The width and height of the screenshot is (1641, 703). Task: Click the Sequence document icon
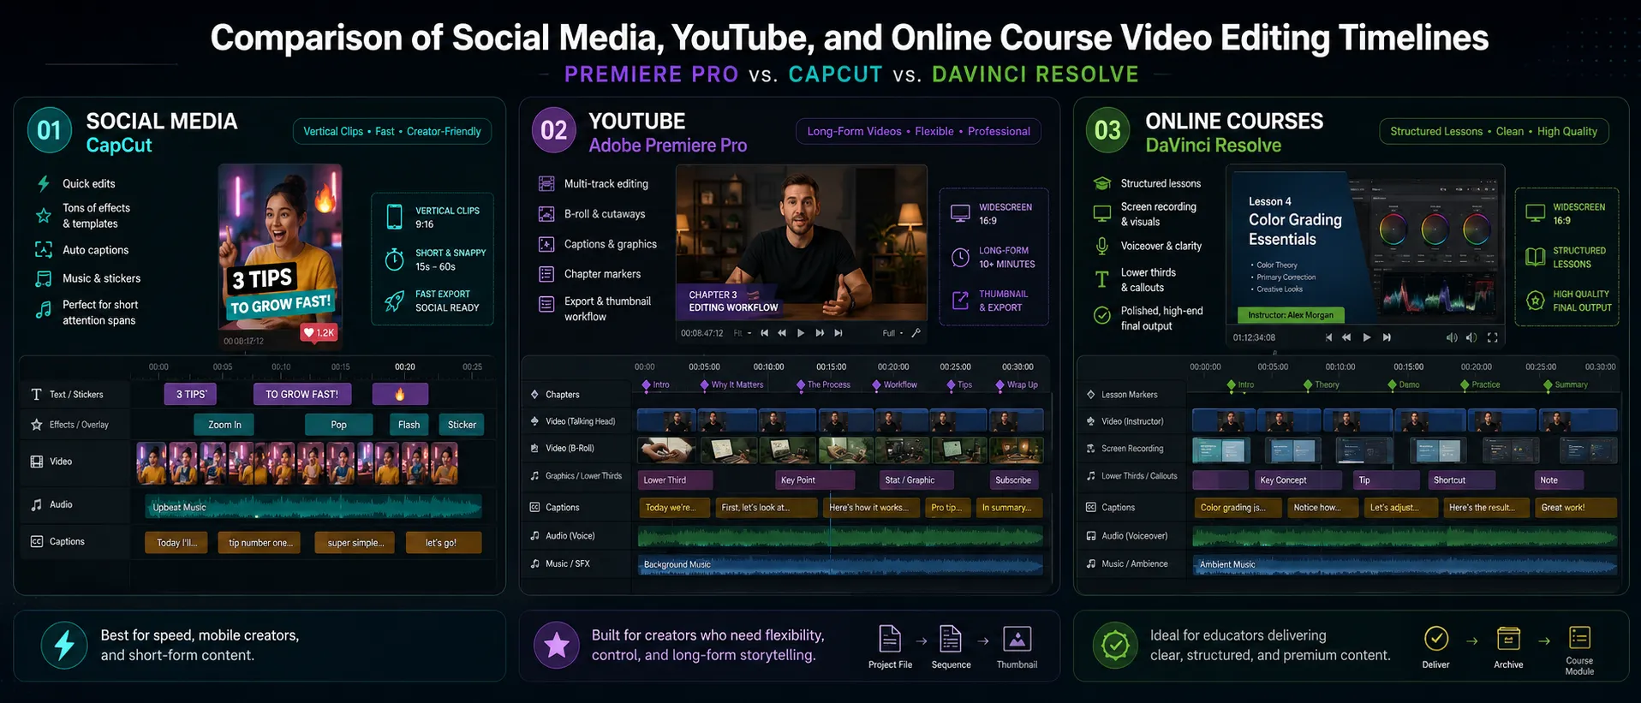pos(951,639)
